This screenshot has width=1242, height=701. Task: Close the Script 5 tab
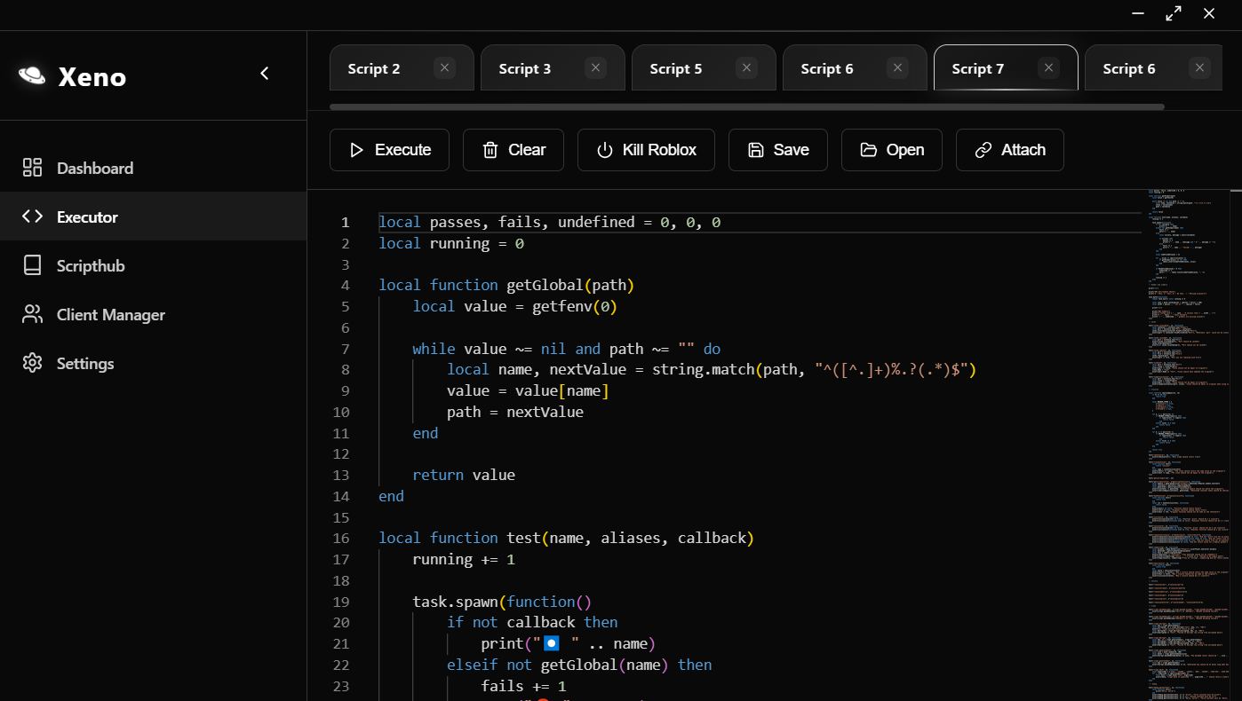747,67
